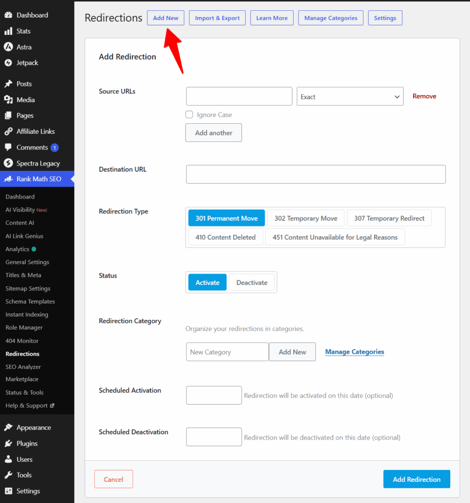
Task: Open Schema Templates submenu item
Action: point(30,301)
